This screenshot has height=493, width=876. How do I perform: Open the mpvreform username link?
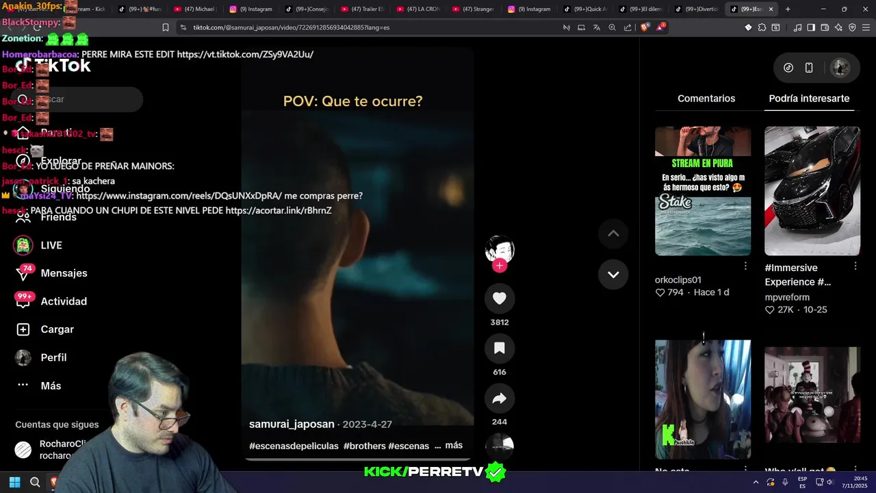pos(787,297)
